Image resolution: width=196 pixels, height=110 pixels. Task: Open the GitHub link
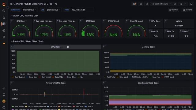pos(174,10)
